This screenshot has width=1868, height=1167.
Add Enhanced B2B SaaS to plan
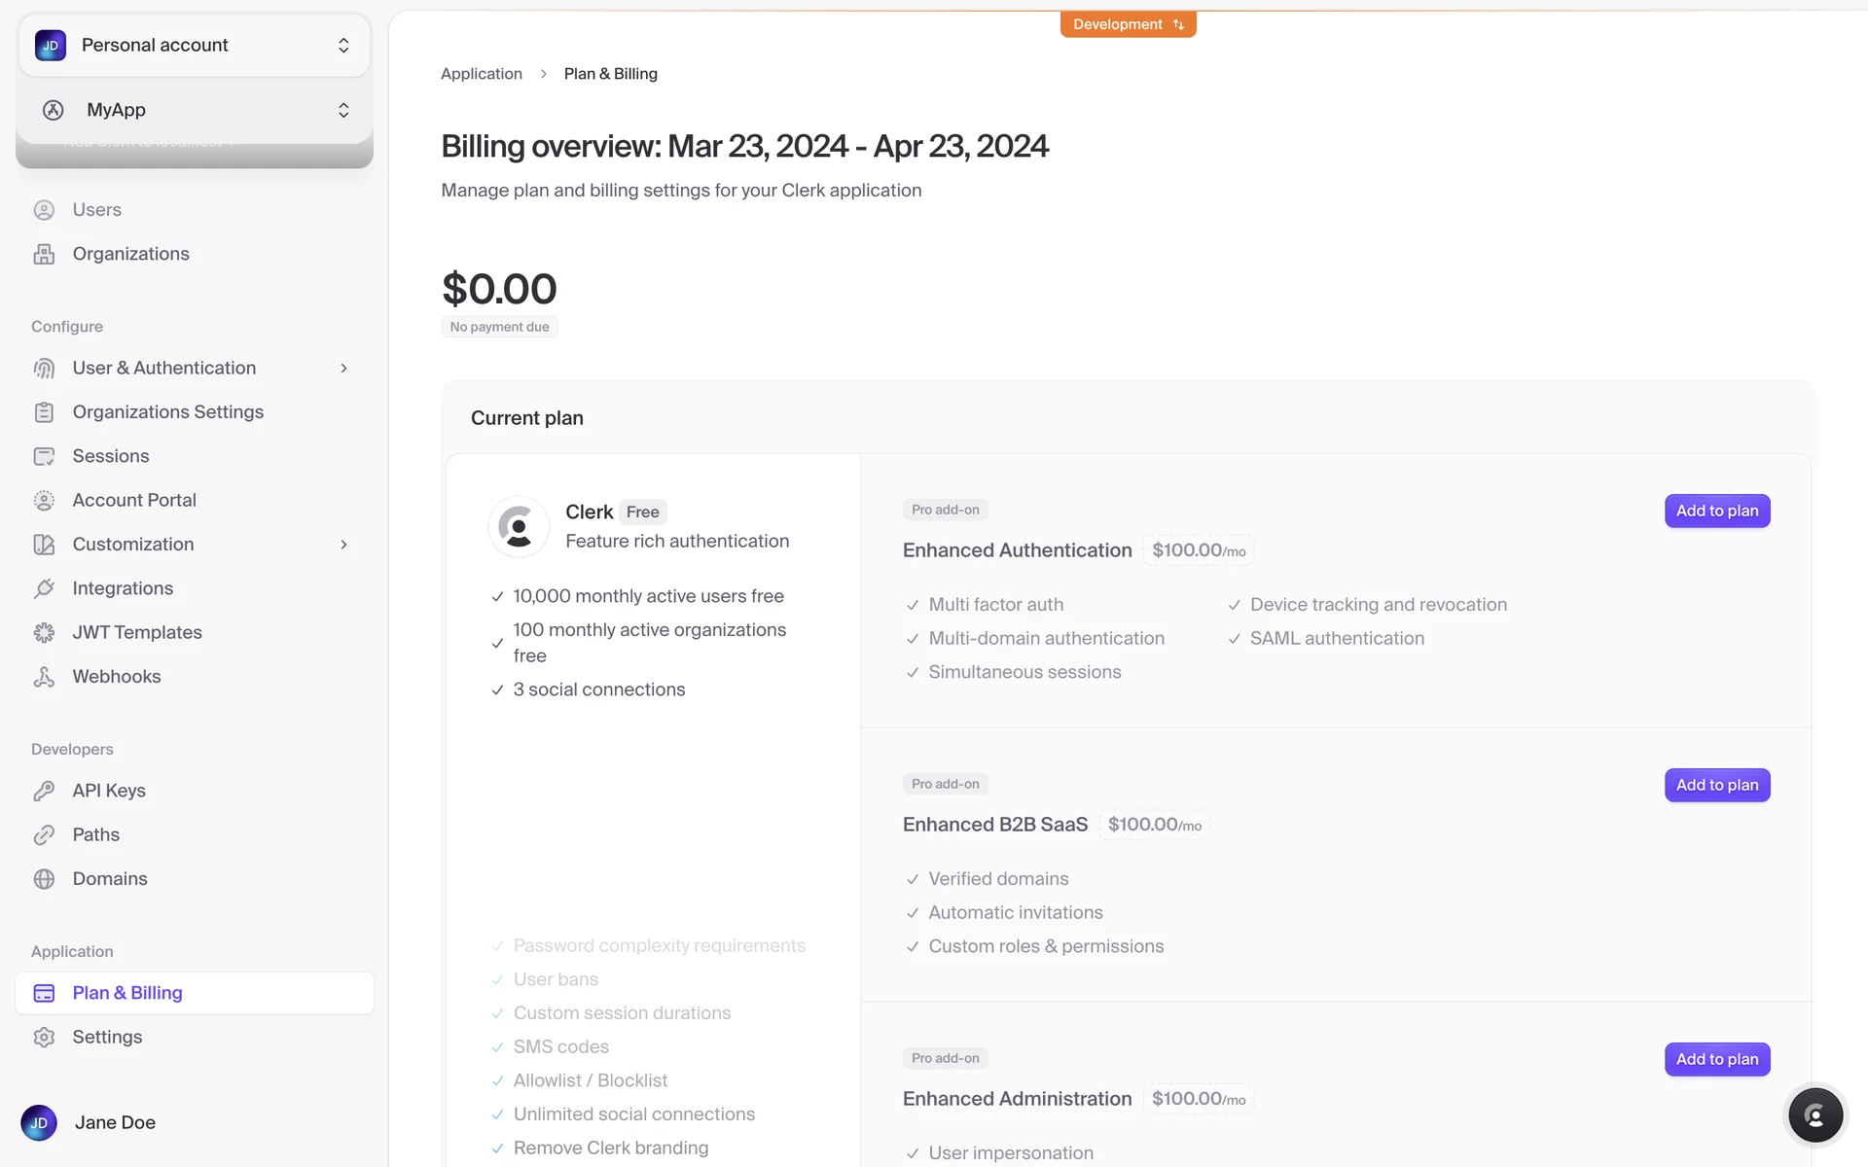(1716, 785)
